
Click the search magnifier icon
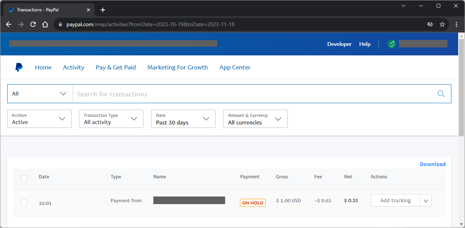tap(441, 94)
